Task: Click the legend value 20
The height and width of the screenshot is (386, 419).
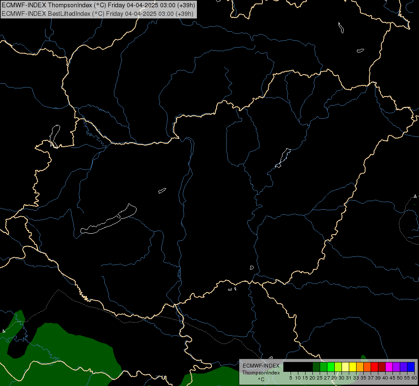Action: pos(312,378)
